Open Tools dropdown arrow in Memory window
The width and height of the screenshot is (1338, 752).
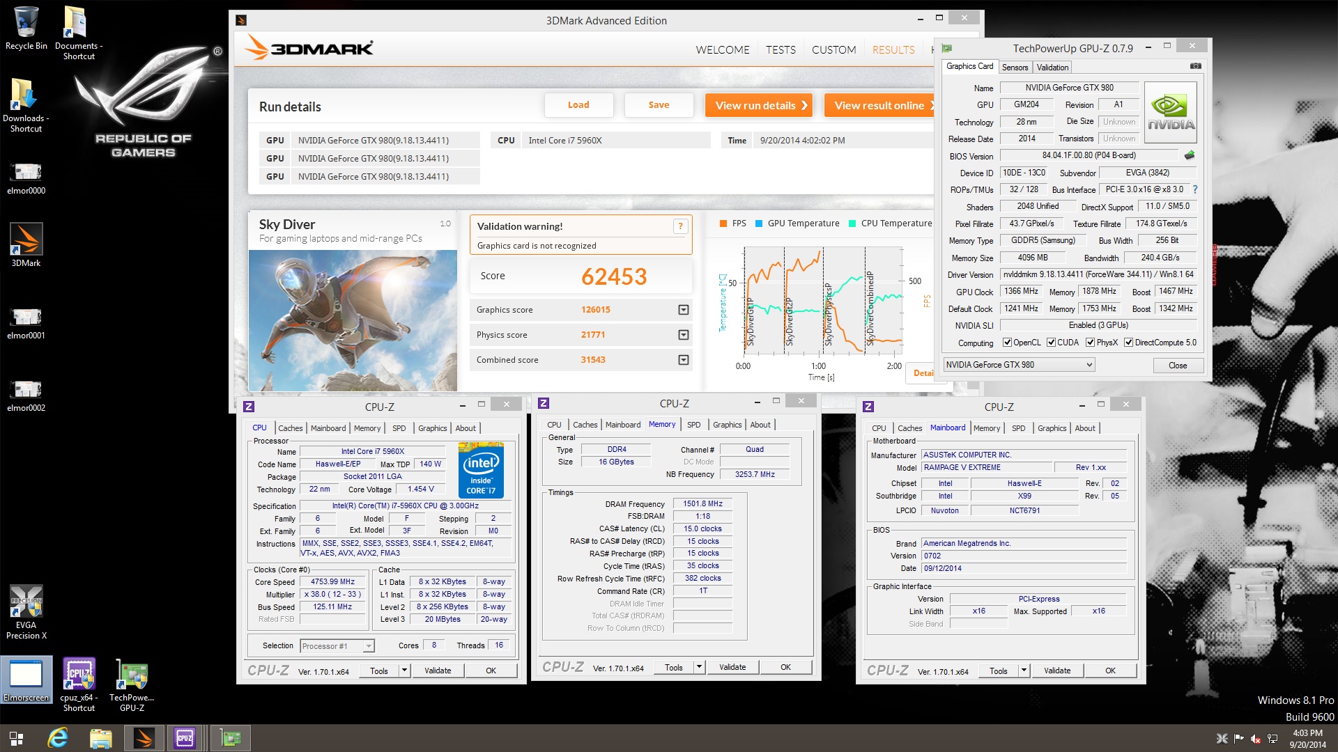[x=699, y=667]
